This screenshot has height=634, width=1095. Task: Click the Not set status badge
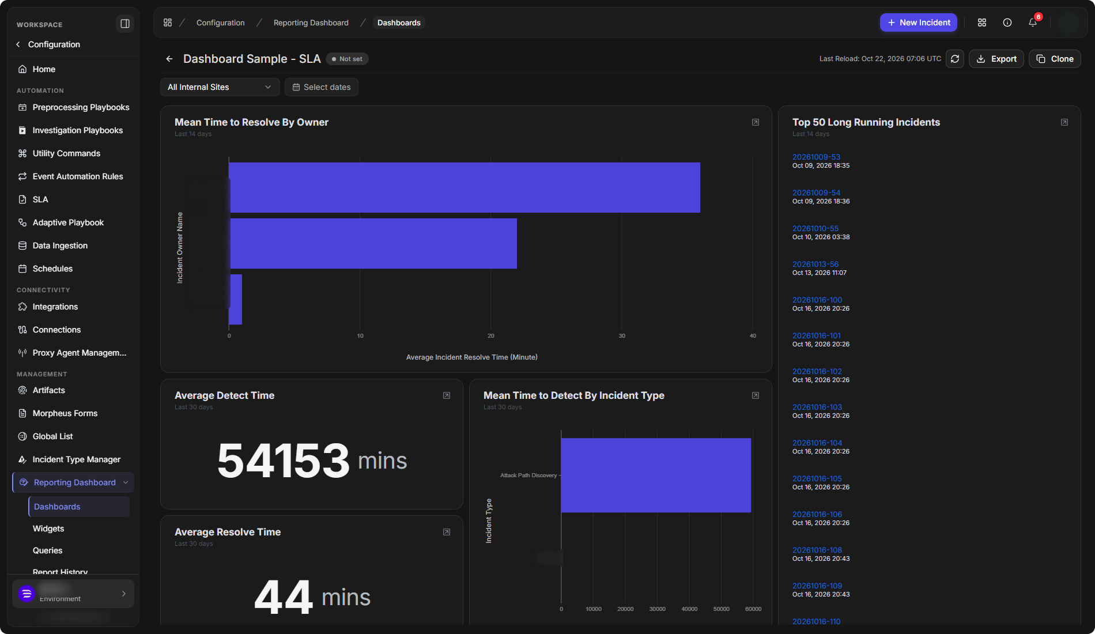pos(347,59)
